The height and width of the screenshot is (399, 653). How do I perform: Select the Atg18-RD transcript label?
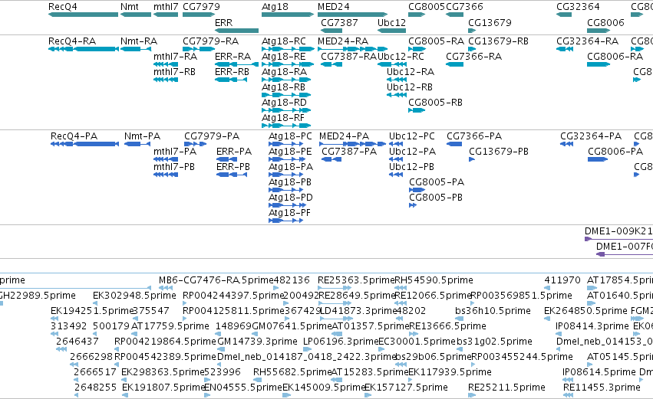[284, 103]
